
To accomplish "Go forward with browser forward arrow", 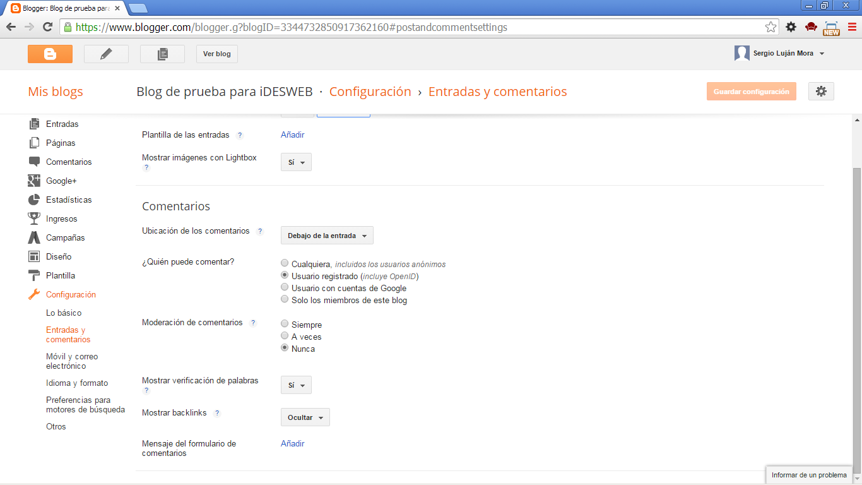I will pyautogui.click(x=29, y=27).
